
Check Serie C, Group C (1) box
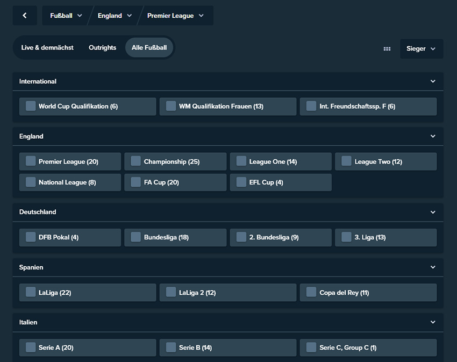[311, 347]
